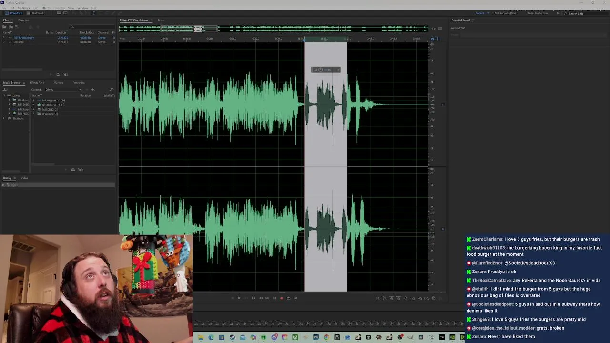Viewport: 610px width, 343px height.
Task: Open the Help menu
Action: pyautogui.click(x=94, y=8)
